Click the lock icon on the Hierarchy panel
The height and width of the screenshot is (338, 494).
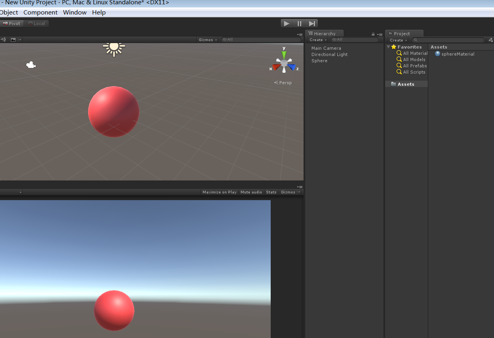(373, 33)
